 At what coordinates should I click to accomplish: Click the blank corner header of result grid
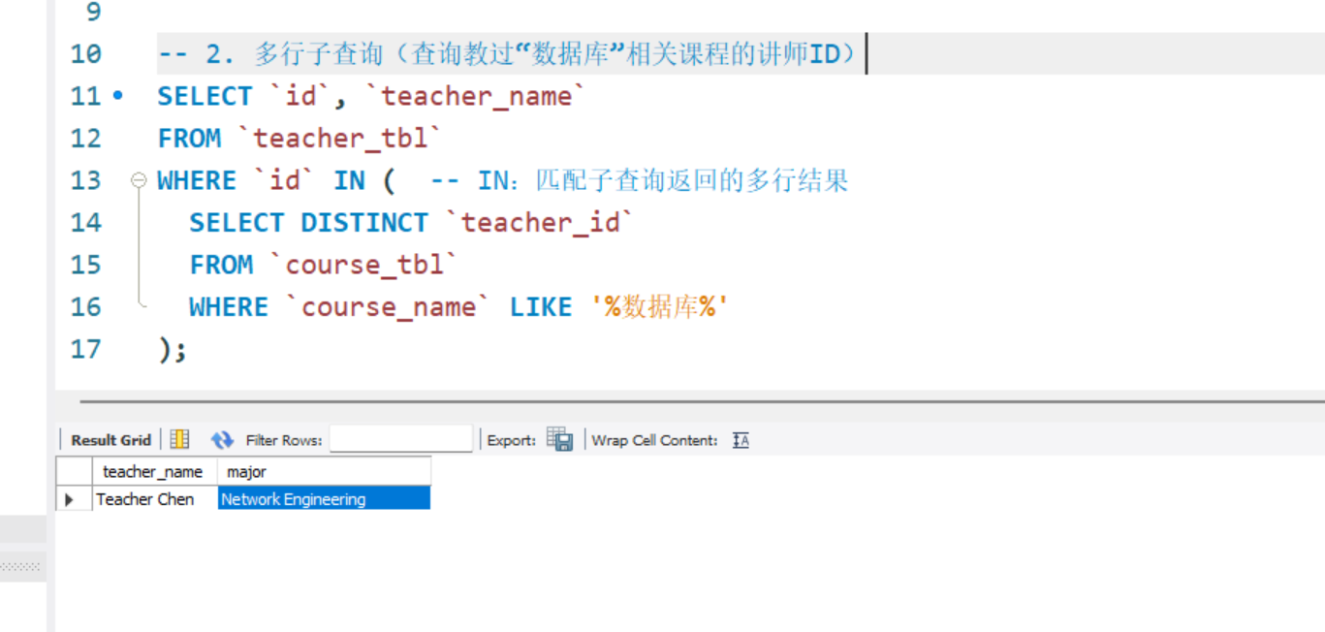click(75, 471)
